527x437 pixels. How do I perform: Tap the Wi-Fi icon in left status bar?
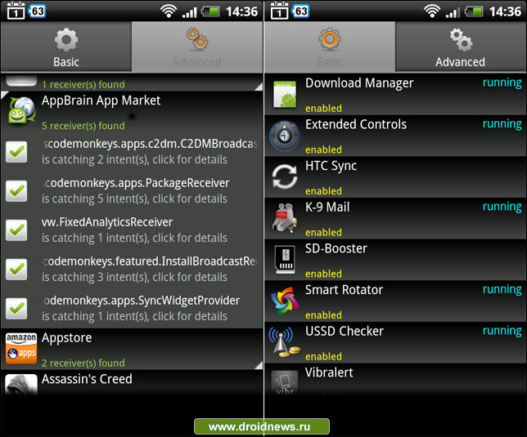click(169, 11)
